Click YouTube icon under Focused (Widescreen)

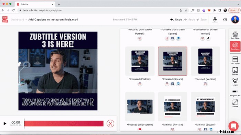tap(140, 129)
